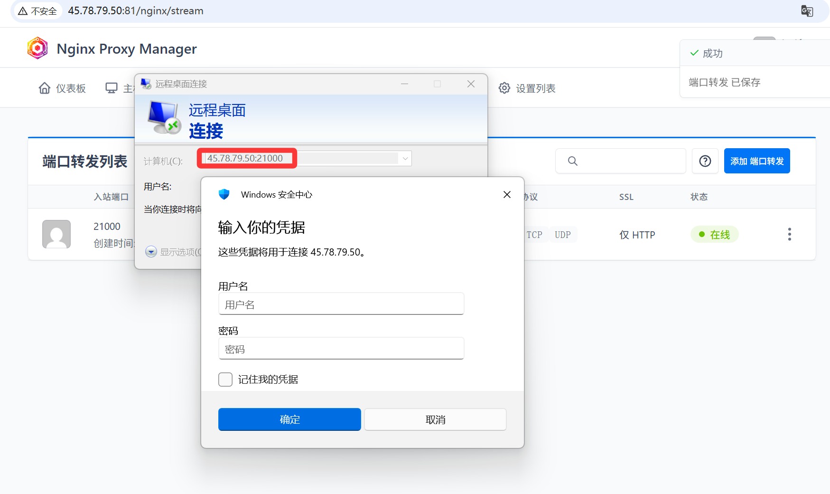
Task: Focus the username (用户名) input field
Action: point(341,304)
